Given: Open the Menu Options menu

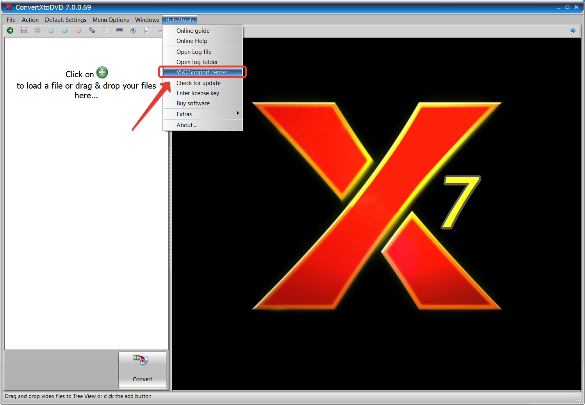Looking at the screenshot, I should pyautogui.click(x=111, y=20).
